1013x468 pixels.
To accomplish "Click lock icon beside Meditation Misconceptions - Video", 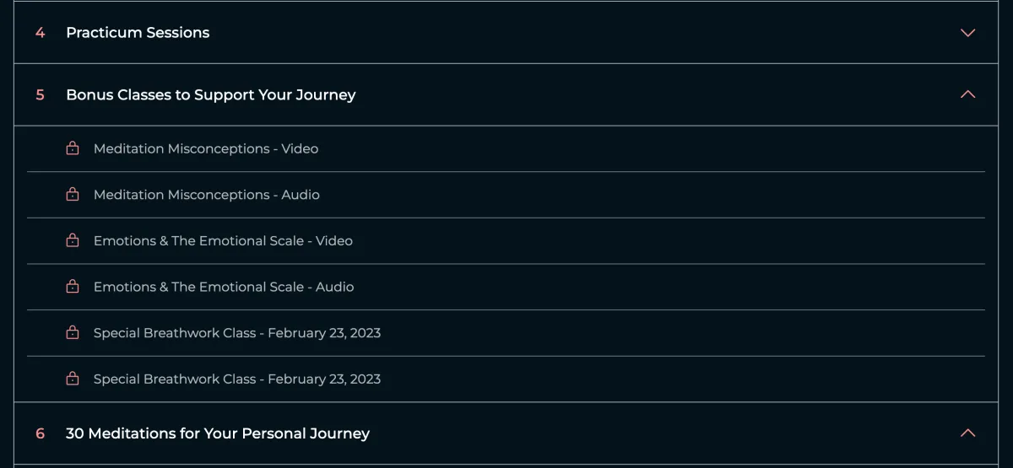I will tap(73, 148).
